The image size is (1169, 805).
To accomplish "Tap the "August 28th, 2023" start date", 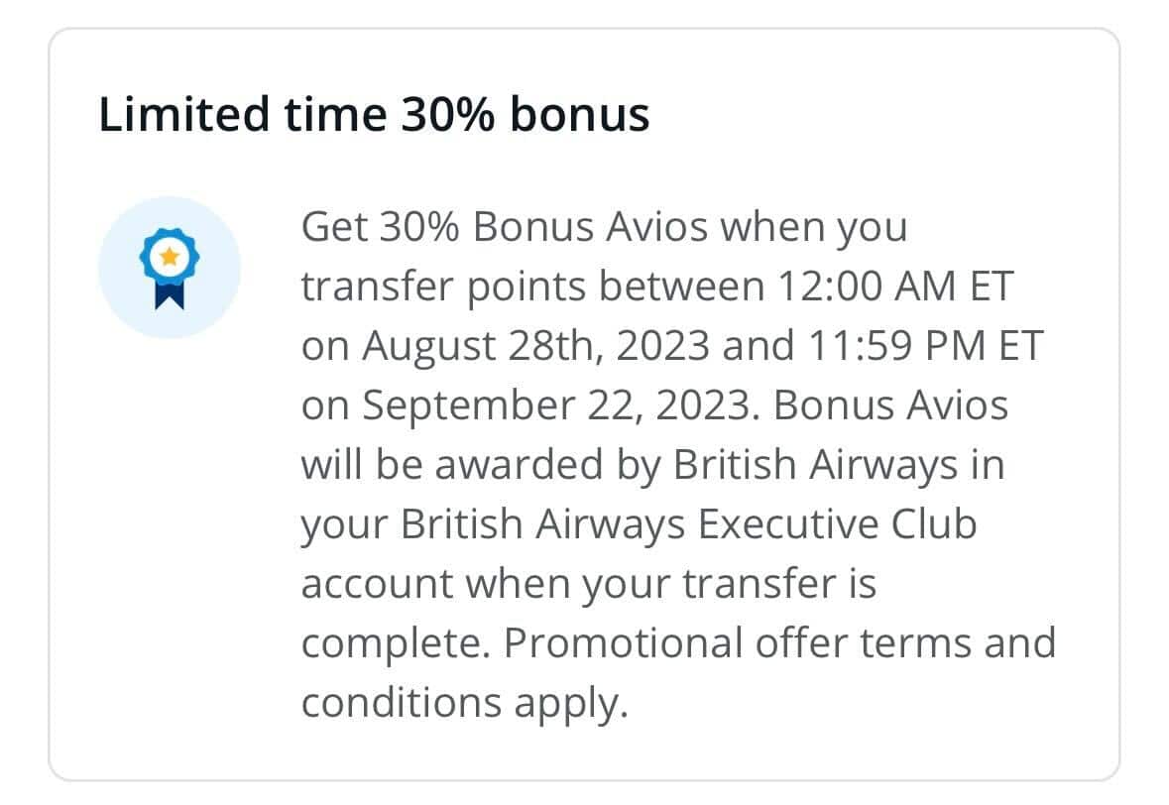I will [535, 346].
